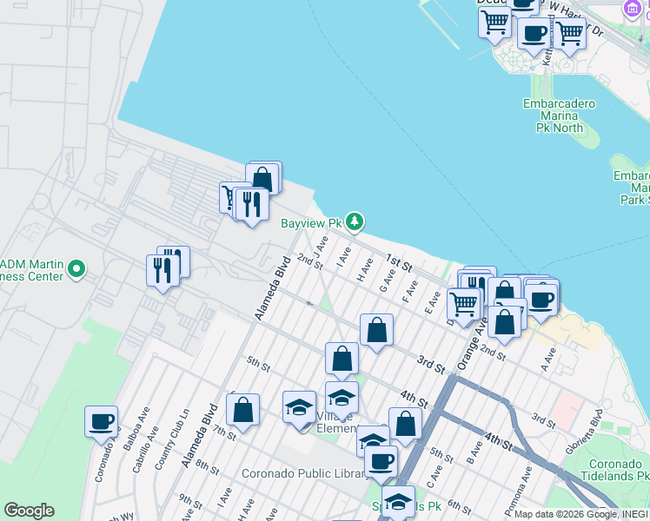Click the shopping bag marker near 7th St
650x521 pixels.
click(x=243, y=412)
